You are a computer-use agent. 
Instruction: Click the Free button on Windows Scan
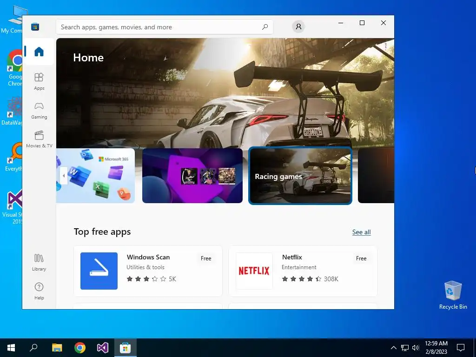206,258
